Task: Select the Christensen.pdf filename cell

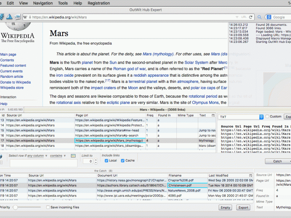Action: pyautogui.click(x=187, y=185)
